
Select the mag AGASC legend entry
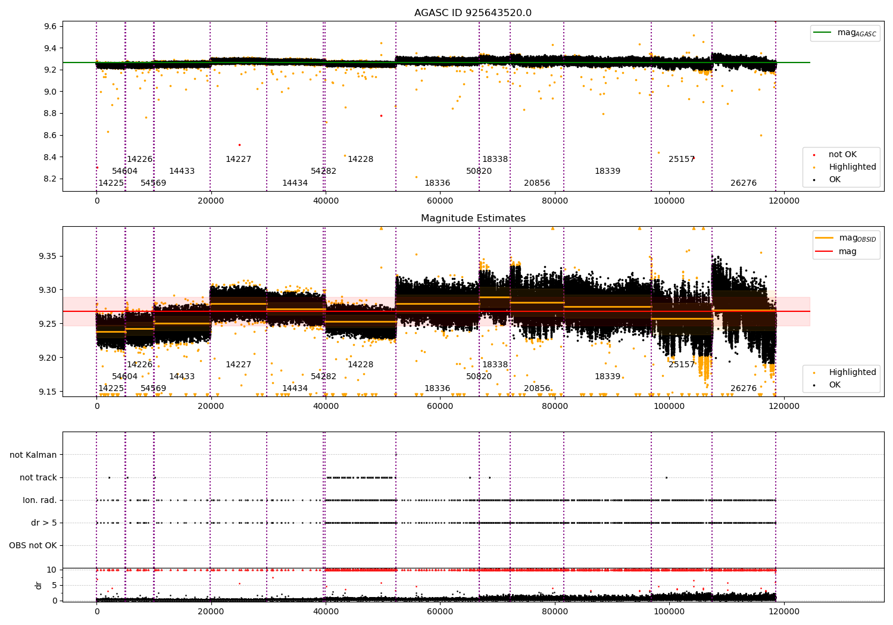(x=845, y=33)
